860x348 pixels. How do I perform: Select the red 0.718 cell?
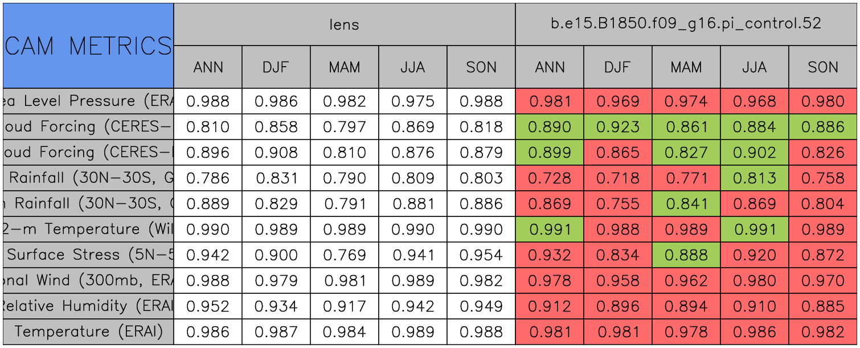(617, 178)
